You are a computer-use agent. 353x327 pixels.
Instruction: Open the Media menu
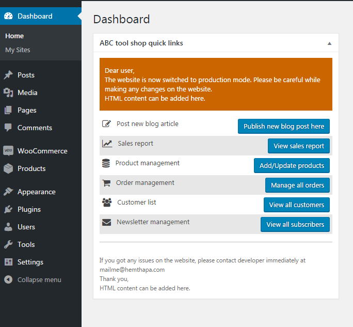point(41,92)
